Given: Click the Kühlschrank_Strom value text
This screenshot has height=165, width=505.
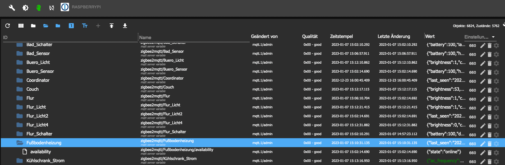Looking at the screenshot, I should pyautogui.click(x=445, y=161).
